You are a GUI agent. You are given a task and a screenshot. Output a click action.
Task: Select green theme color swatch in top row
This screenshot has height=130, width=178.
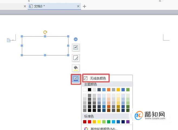(x=128, y=90)
